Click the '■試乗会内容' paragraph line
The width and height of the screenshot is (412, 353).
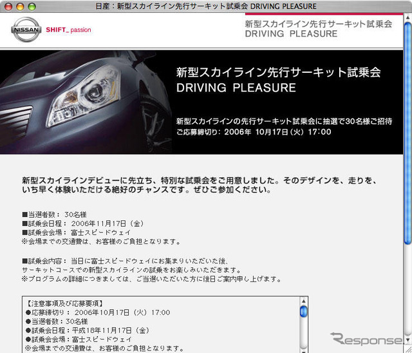point(125,261)
